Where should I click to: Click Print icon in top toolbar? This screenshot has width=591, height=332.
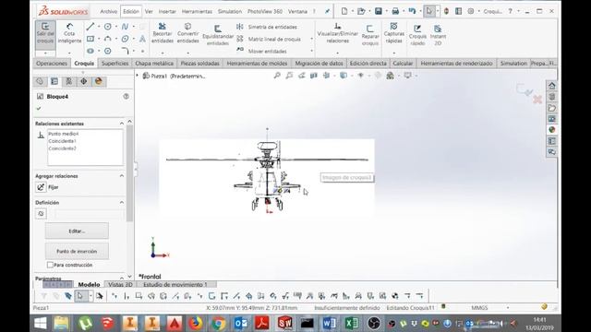[x=395, y=11]
